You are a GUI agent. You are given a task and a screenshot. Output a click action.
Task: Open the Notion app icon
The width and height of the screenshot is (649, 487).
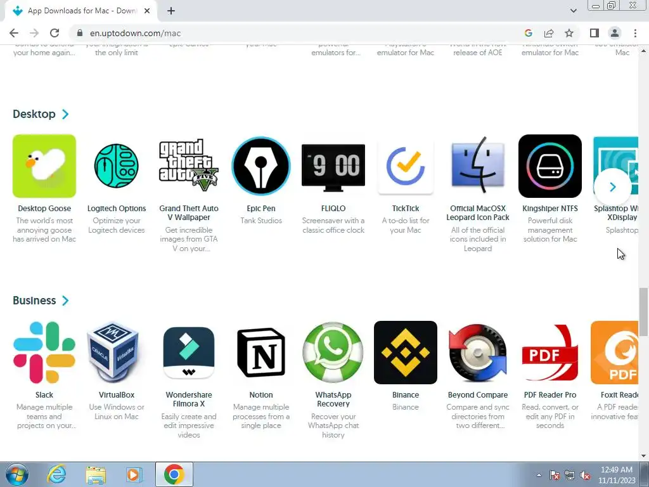260,353
